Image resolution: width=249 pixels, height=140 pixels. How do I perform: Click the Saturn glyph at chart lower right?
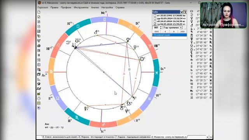pos(134,98)
